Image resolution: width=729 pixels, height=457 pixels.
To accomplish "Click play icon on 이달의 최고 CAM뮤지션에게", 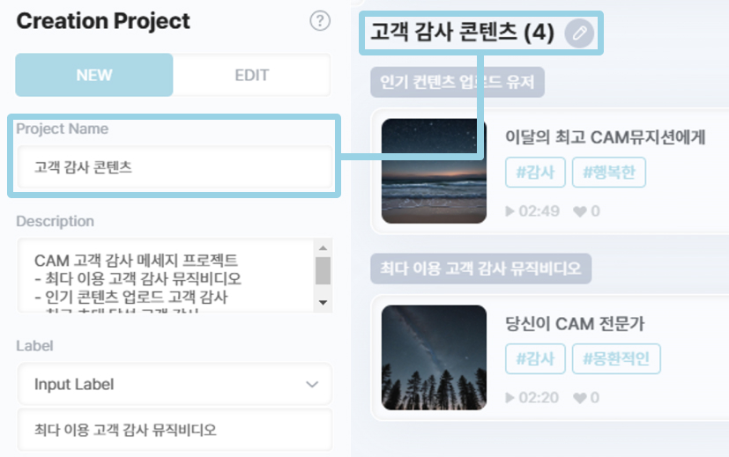I will click(x=510, y=211).
